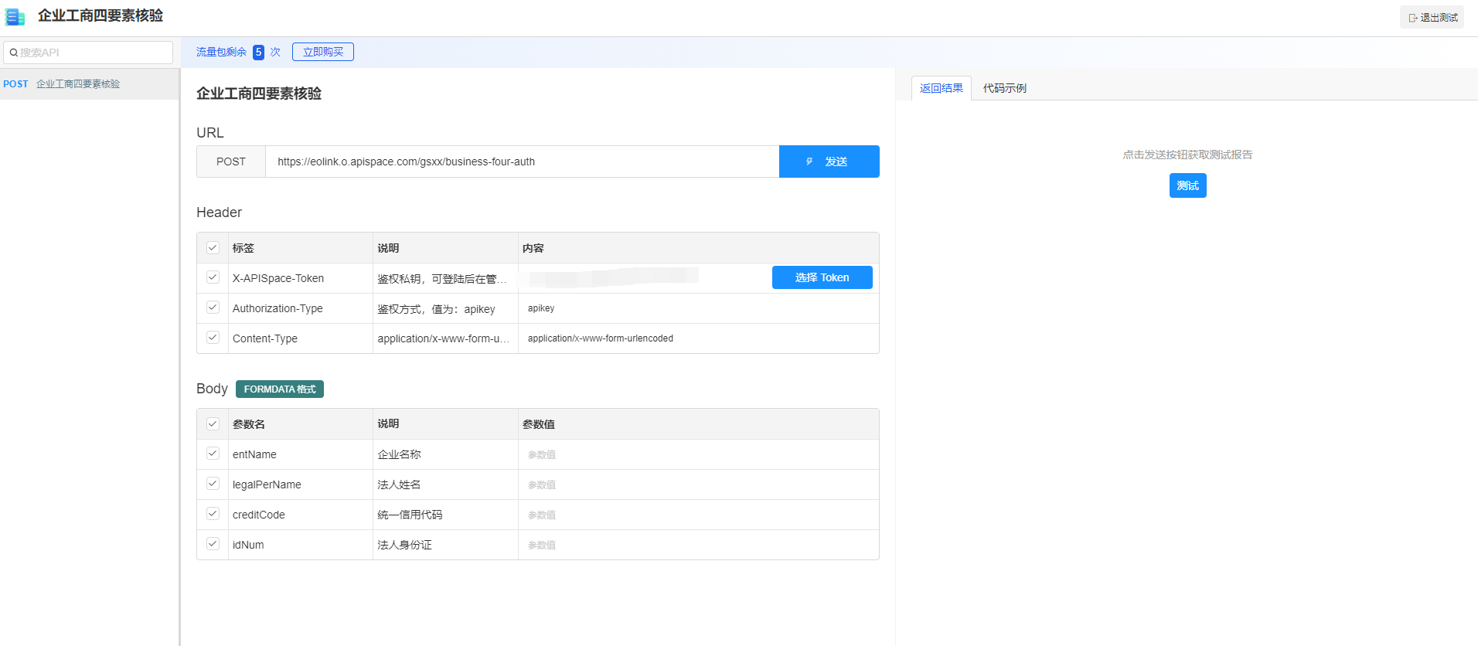Image resolution: width=1478 pixels, height=646 pixels.
Task: Click the 鉴权方式，值为: apikey description cell
Action: tap(445, 308)
